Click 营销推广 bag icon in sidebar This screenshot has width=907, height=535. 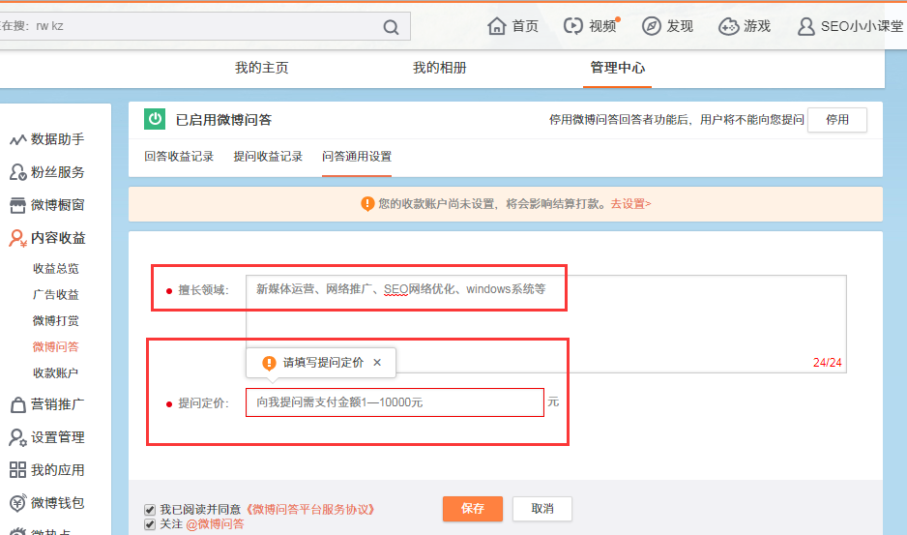18,404
